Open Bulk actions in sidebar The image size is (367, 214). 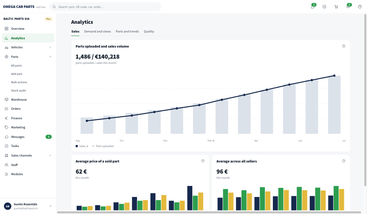coord(19,82)
